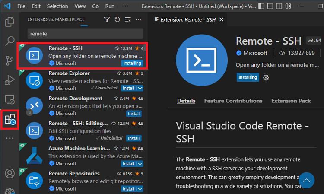Viewport: 324px width, 194px height.
Task: Clear extensions search results icon
Action: (x=127, y=19)
